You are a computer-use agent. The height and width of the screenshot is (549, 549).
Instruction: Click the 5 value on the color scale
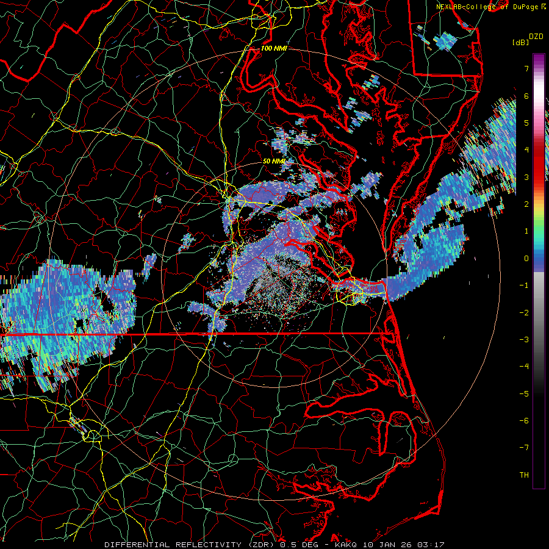click(526, 123)
